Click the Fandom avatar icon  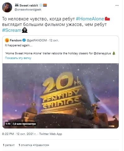tap(7, 40)
